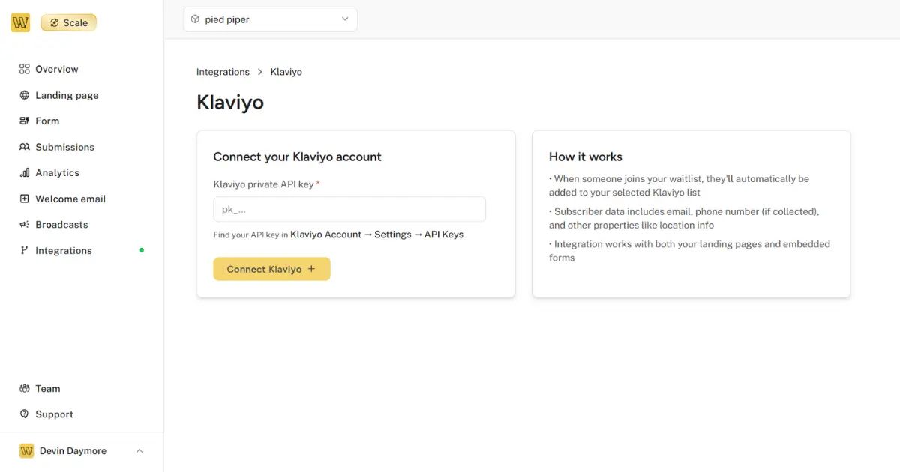Click the Analytics bar chart icon
This screenshot has width=900, height=472.
coord(25,172)
